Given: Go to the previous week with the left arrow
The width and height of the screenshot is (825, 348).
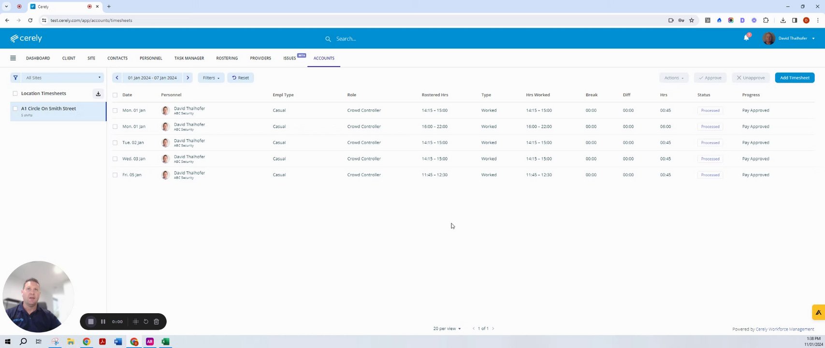Looking at the screenshot, I should (x=117, y=78).
